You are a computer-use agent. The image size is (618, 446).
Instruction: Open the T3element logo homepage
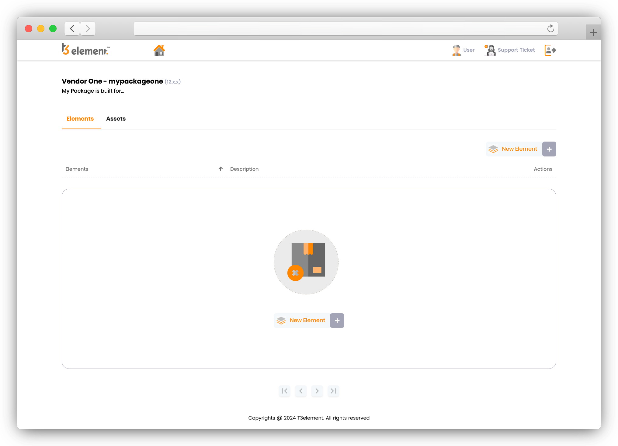(85, 50)
